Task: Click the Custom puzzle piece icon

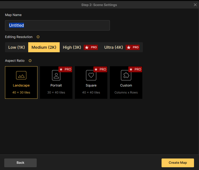Action: (x=126, y=75)
